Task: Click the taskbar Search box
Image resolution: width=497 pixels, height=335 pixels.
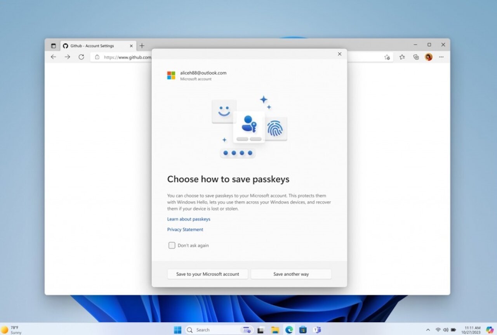Action: click(219, 330)
